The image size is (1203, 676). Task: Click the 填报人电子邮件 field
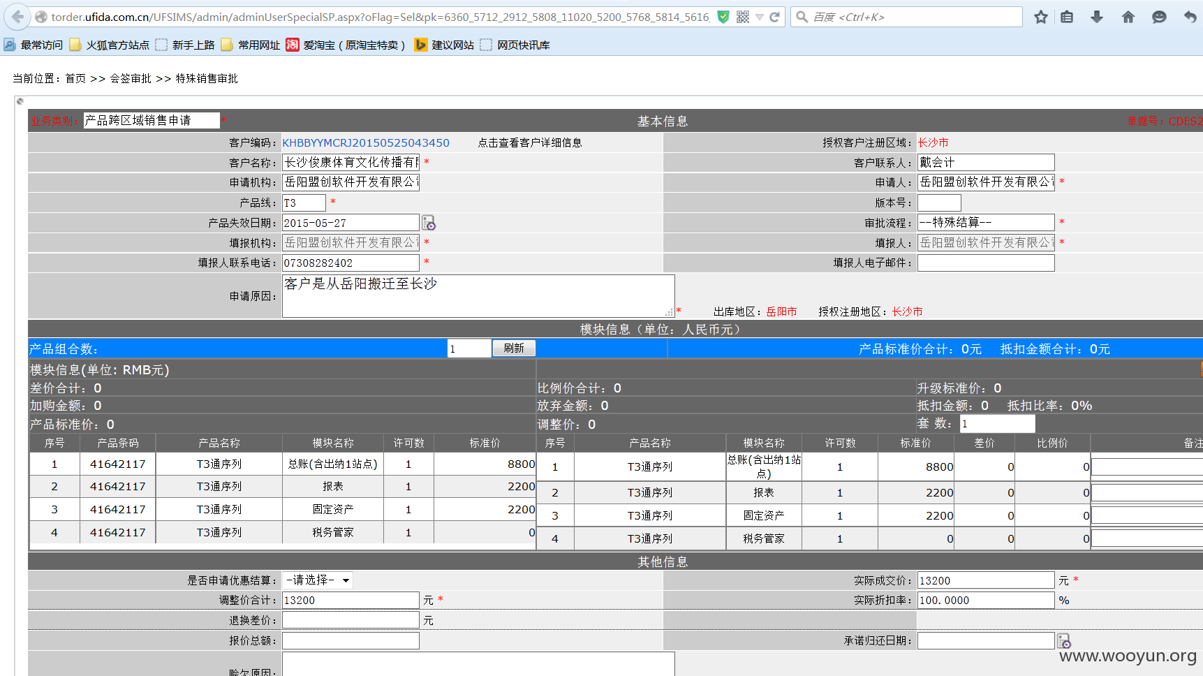click(986, 263)
